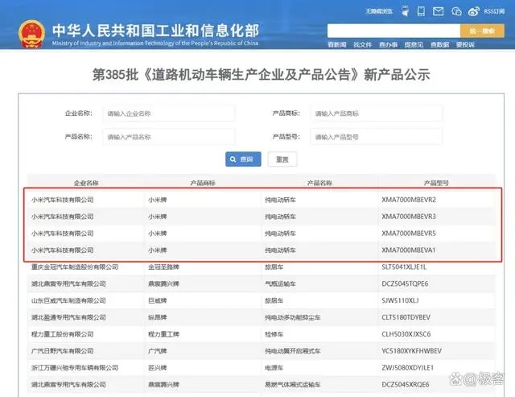
Task: Select the 看新闻 menu item
Action: [x=337, y=44]
